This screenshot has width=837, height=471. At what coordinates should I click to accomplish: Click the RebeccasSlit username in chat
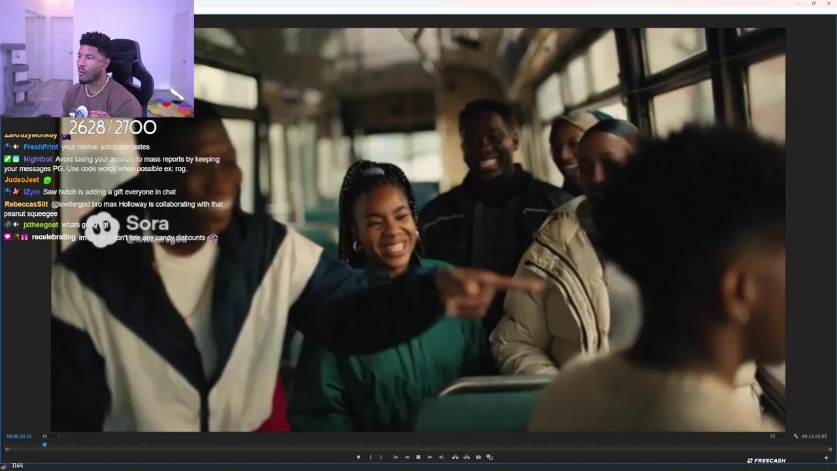pos(26,204)
